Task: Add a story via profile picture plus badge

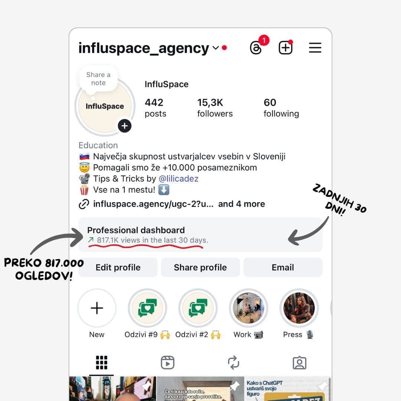Action: [x=124, y=126]
